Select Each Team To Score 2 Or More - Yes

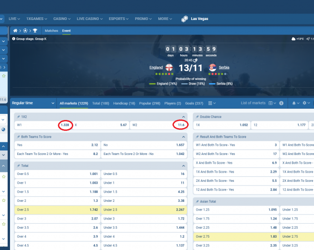click(57, 154)
